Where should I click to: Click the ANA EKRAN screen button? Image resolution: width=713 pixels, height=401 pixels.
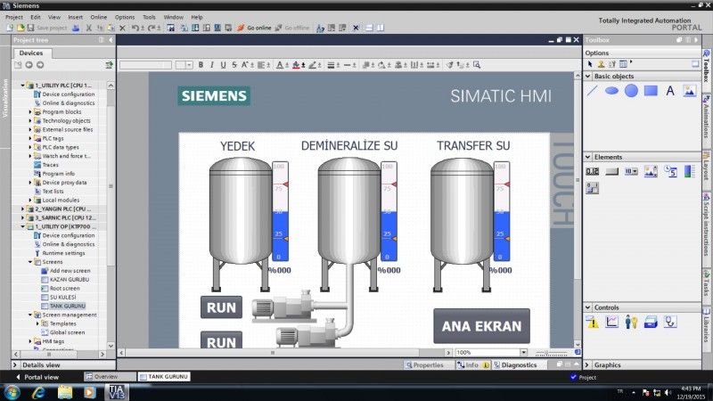(481, 326)
